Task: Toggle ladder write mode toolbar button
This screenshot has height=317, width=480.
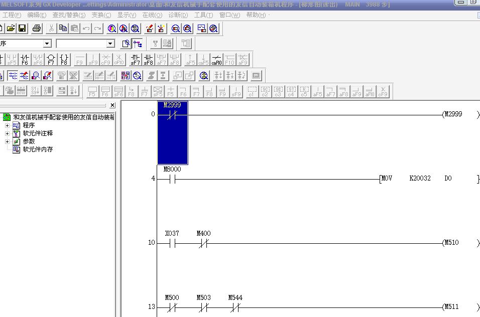Action: click(x=24, y=76)
